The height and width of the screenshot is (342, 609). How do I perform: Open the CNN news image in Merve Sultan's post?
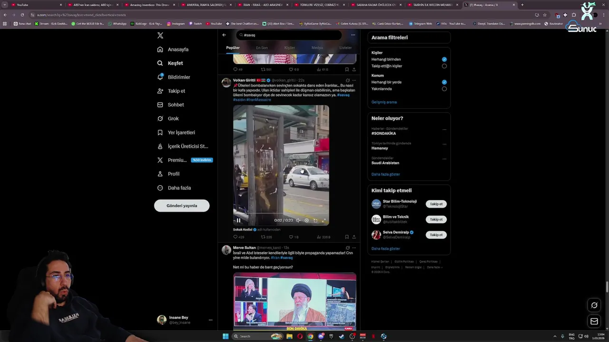[x=295, y=302]
